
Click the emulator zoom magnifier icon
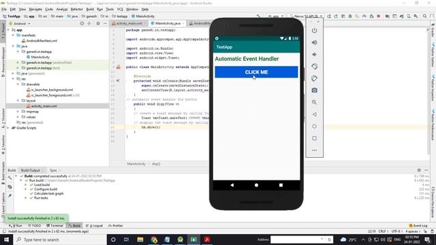point(314,102)
